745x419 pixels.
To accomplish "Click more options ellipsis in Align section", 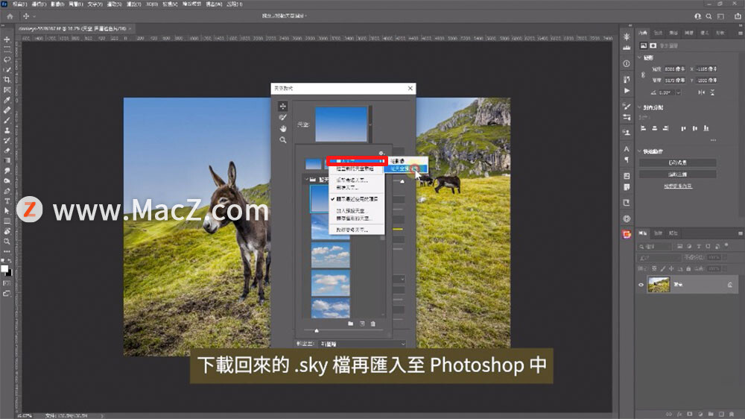I will 713,140.
